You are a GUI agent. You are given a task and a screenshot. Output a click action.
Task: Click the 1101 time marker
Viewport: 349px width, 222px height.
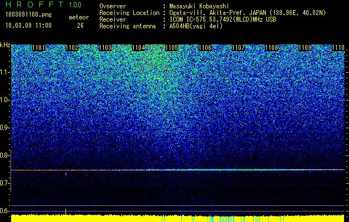[38, 48]
